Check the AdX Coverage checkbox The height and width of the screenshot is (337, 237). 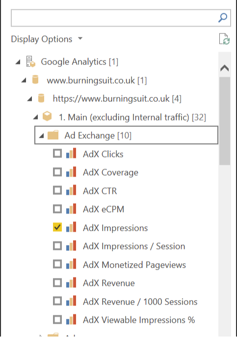pos(57,172)
